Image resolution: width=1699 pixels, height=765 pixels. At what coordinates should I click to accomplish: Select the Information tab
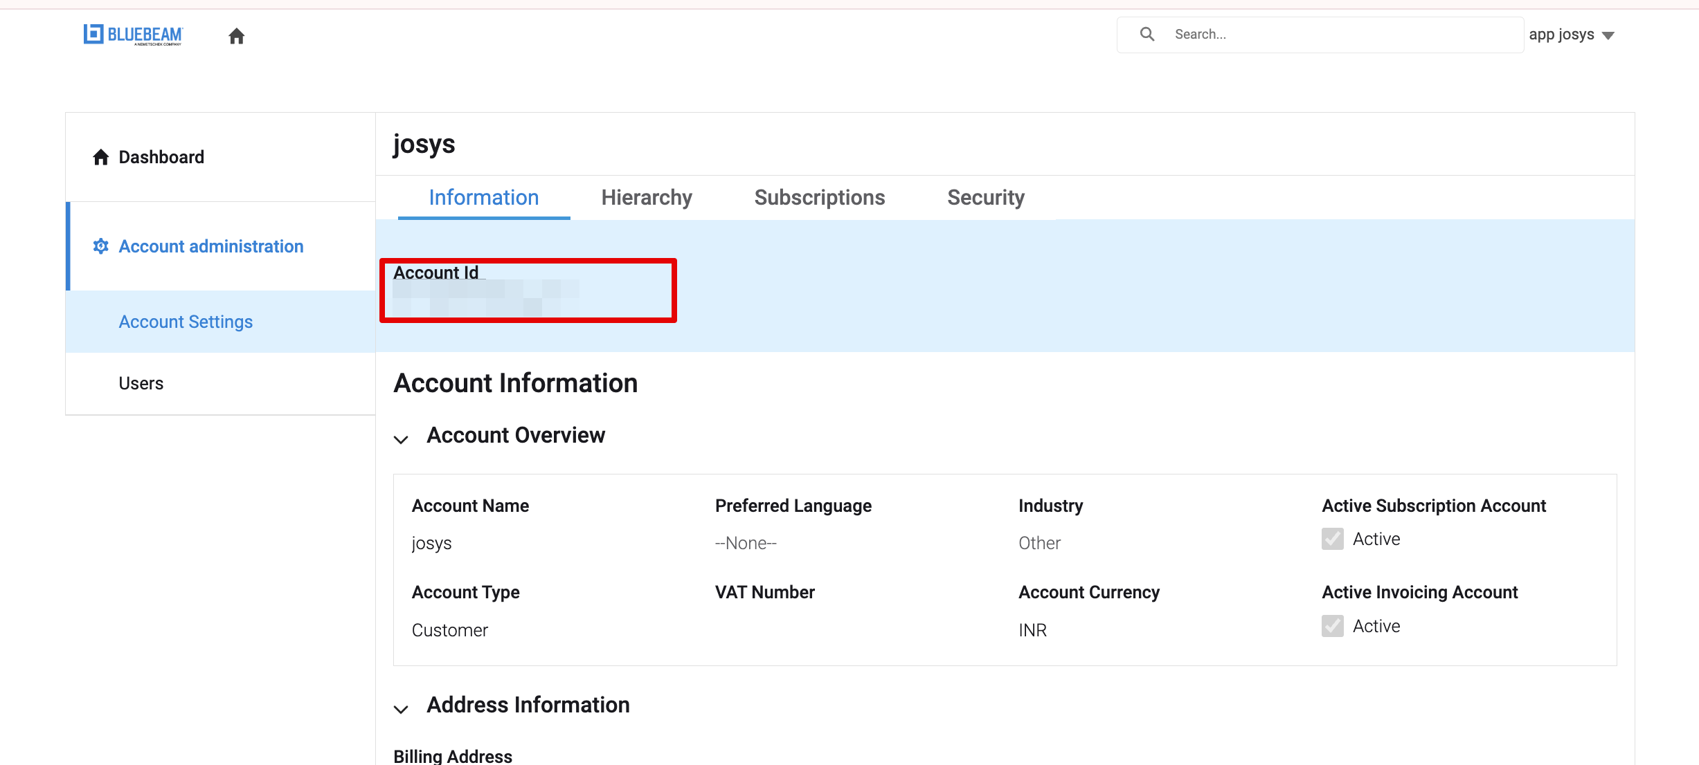pyautogui.click(x=483, y=198)
